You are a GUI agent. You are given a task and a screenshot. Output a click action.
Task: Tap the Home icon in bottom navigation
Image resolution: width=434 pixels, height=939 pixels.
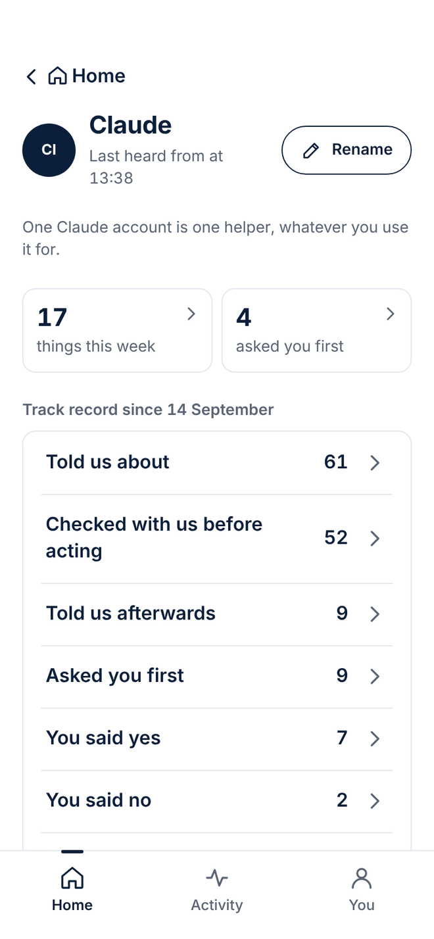[x=72, y=878]
